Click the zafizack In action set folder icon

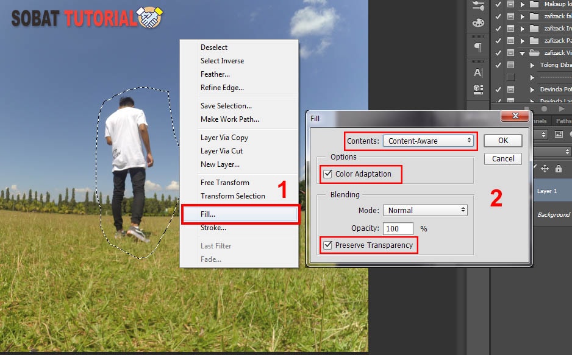534,29
